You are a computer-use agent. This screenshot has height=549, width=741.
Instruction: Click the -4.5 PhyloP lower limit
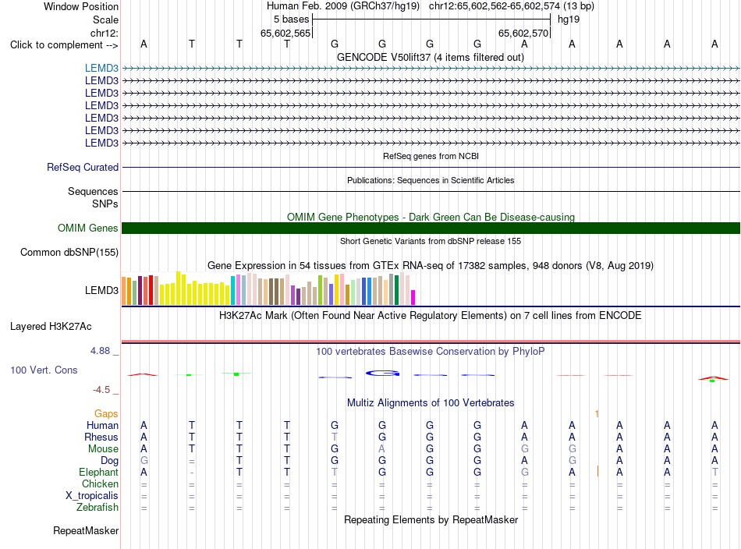point(101,390)
